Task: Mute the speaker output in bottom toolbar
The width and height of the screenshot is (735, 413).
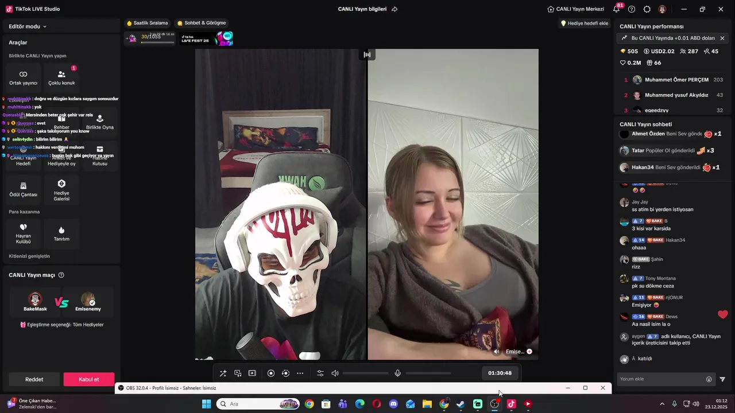Action: click(335, 373)
